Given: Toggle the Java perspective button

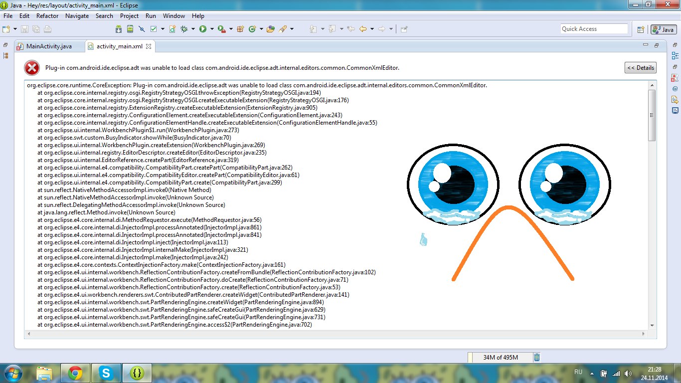Looking at the screenshot, I should 663,29.
